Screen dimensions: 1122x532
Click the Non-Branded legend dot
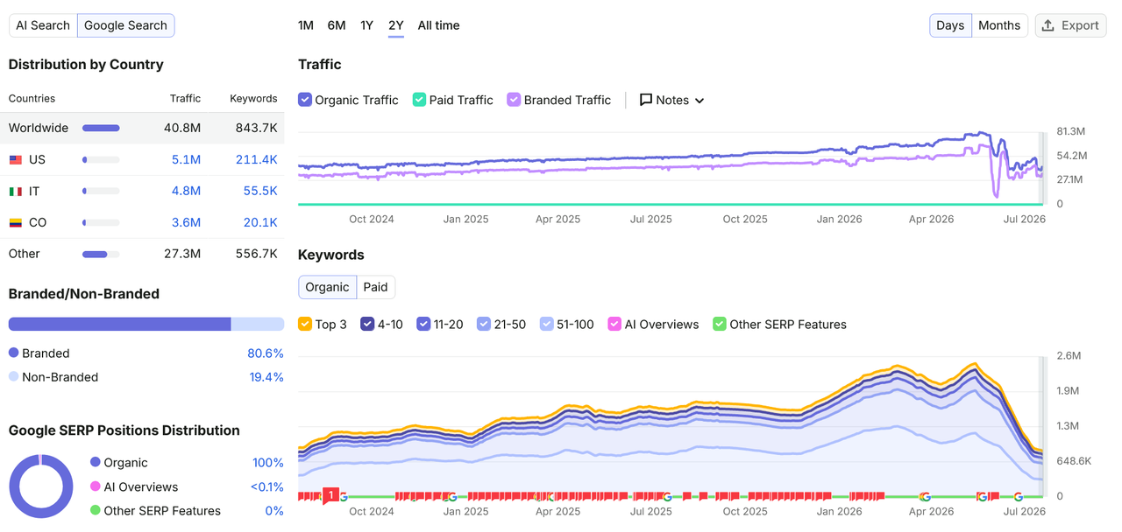(x=13, y=377)
